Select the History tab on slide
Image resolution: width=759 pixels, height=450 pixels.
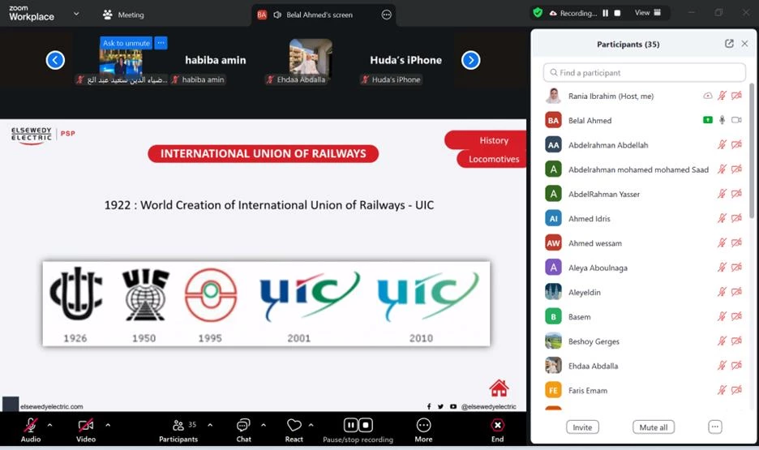point(493,140)
